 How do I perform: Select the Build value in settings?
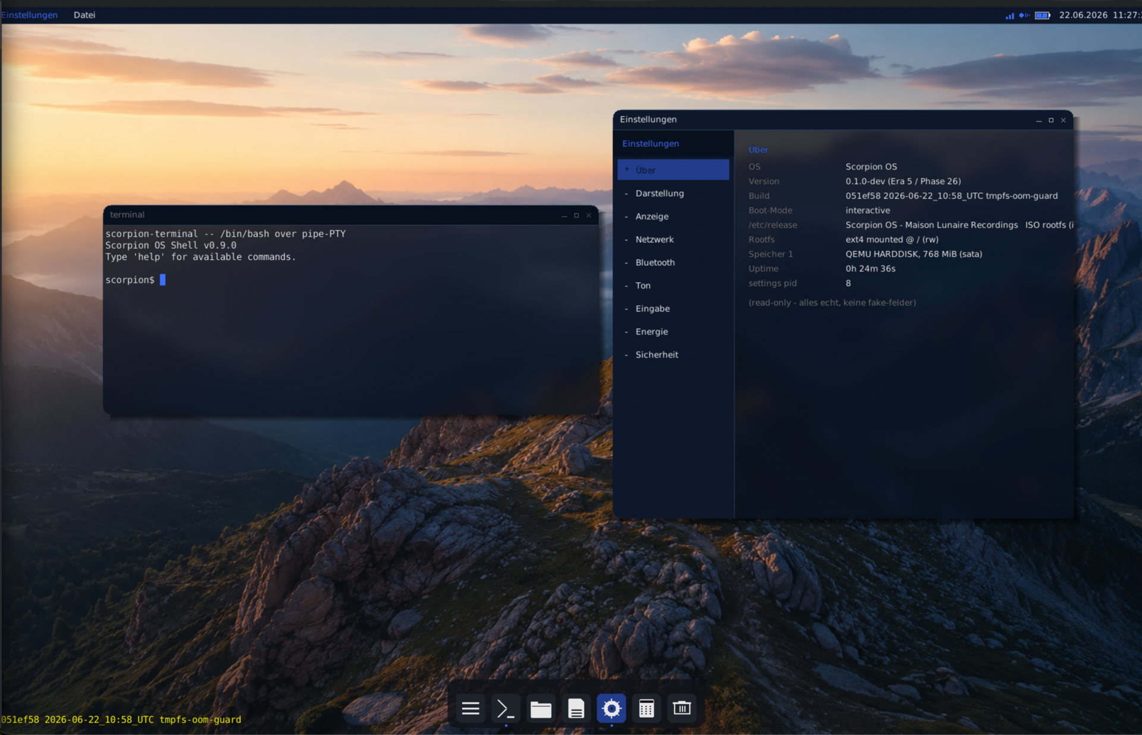click(x=951, y=196)
